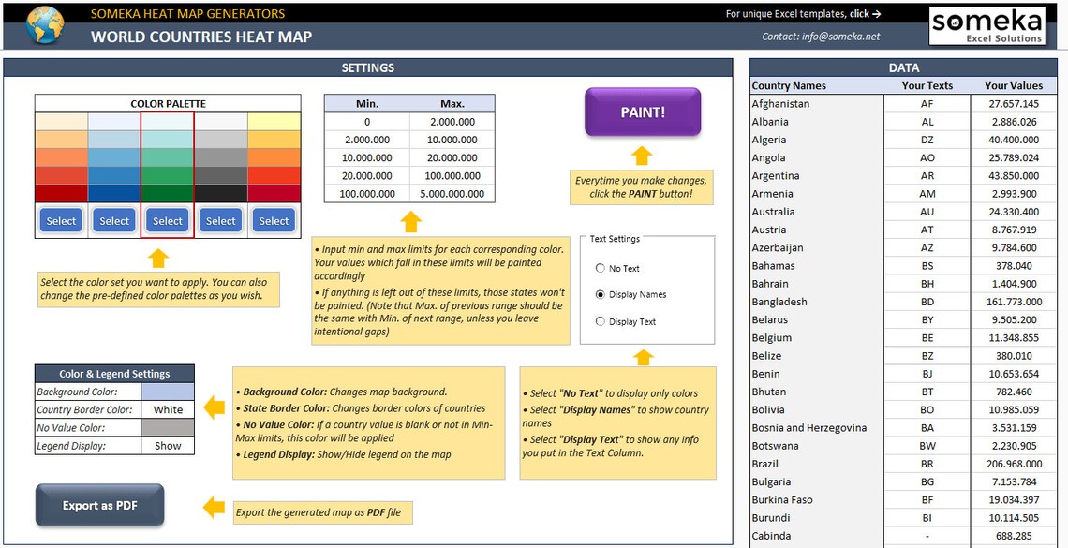Image resolution: width=1068 pixels, height=548 pixels.
Task: Click the Min value cell containing 0
Action: tap(365, 120)
